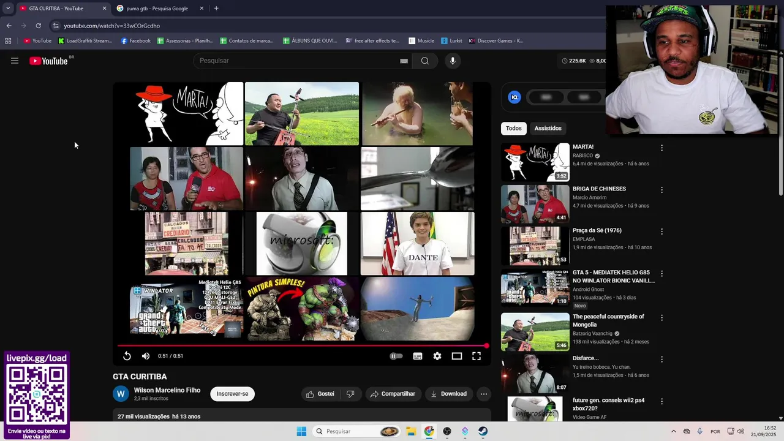Switch to theater mode

coord(457,356)
